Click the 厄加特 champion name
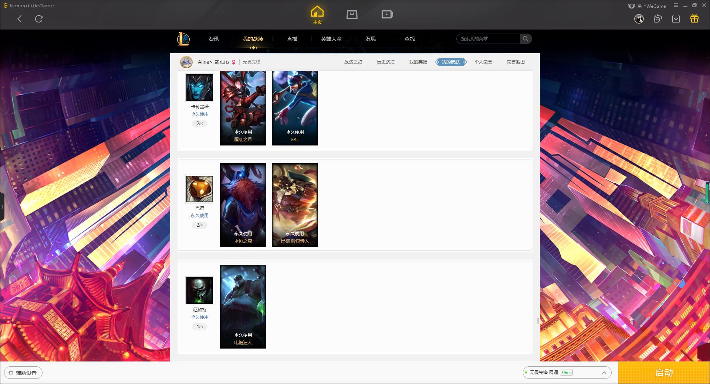The width and height of the screenshot is (710, 384). coord(200,310)
